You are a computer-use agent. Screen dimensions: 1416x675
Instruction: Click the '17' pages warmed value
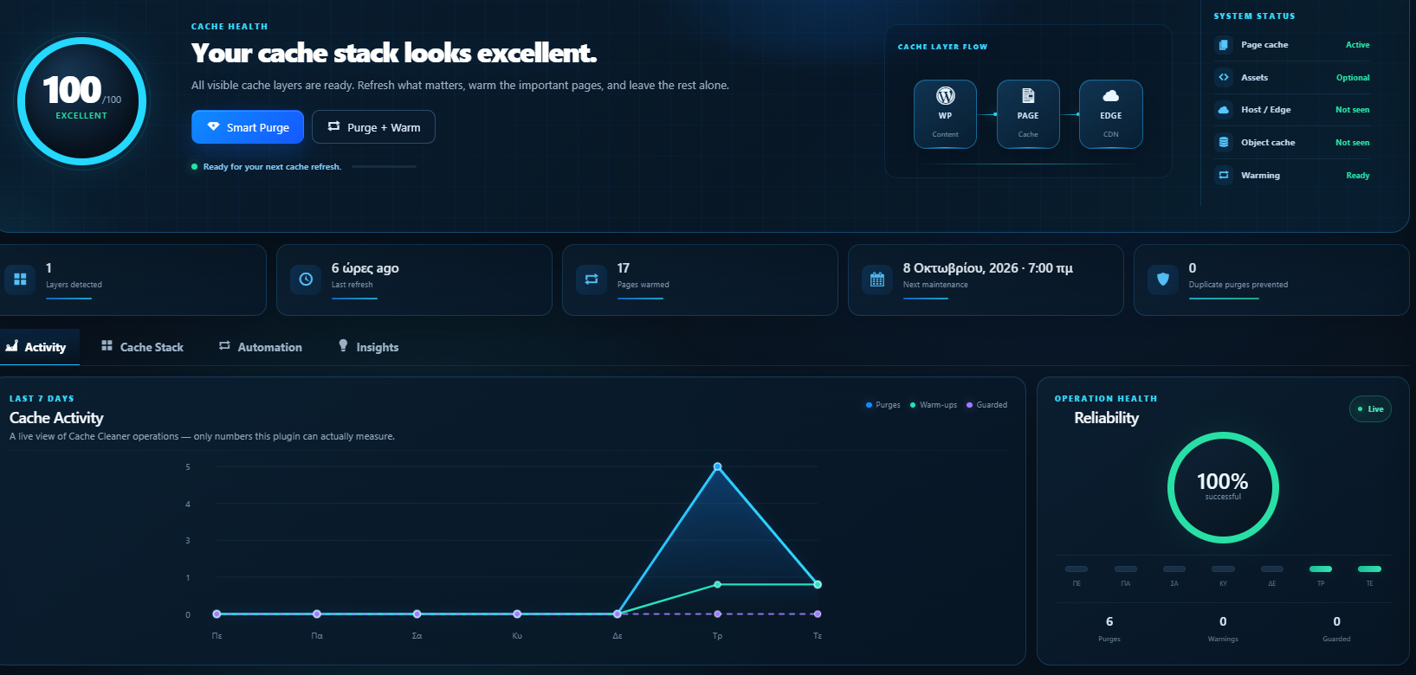(x=624, y=268)
